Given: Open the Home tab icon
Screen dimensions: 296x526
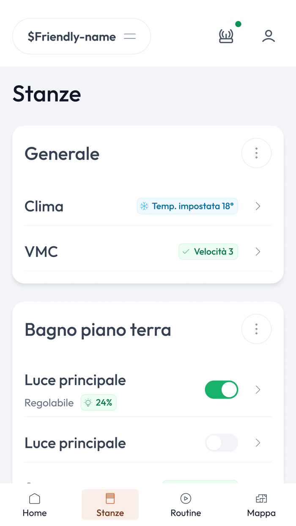Looking at the screenshot, I should click(34, 499).
